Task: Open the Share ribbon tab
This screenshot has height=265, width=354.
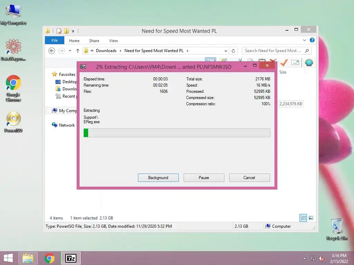Action: click(x=94, y=41)
